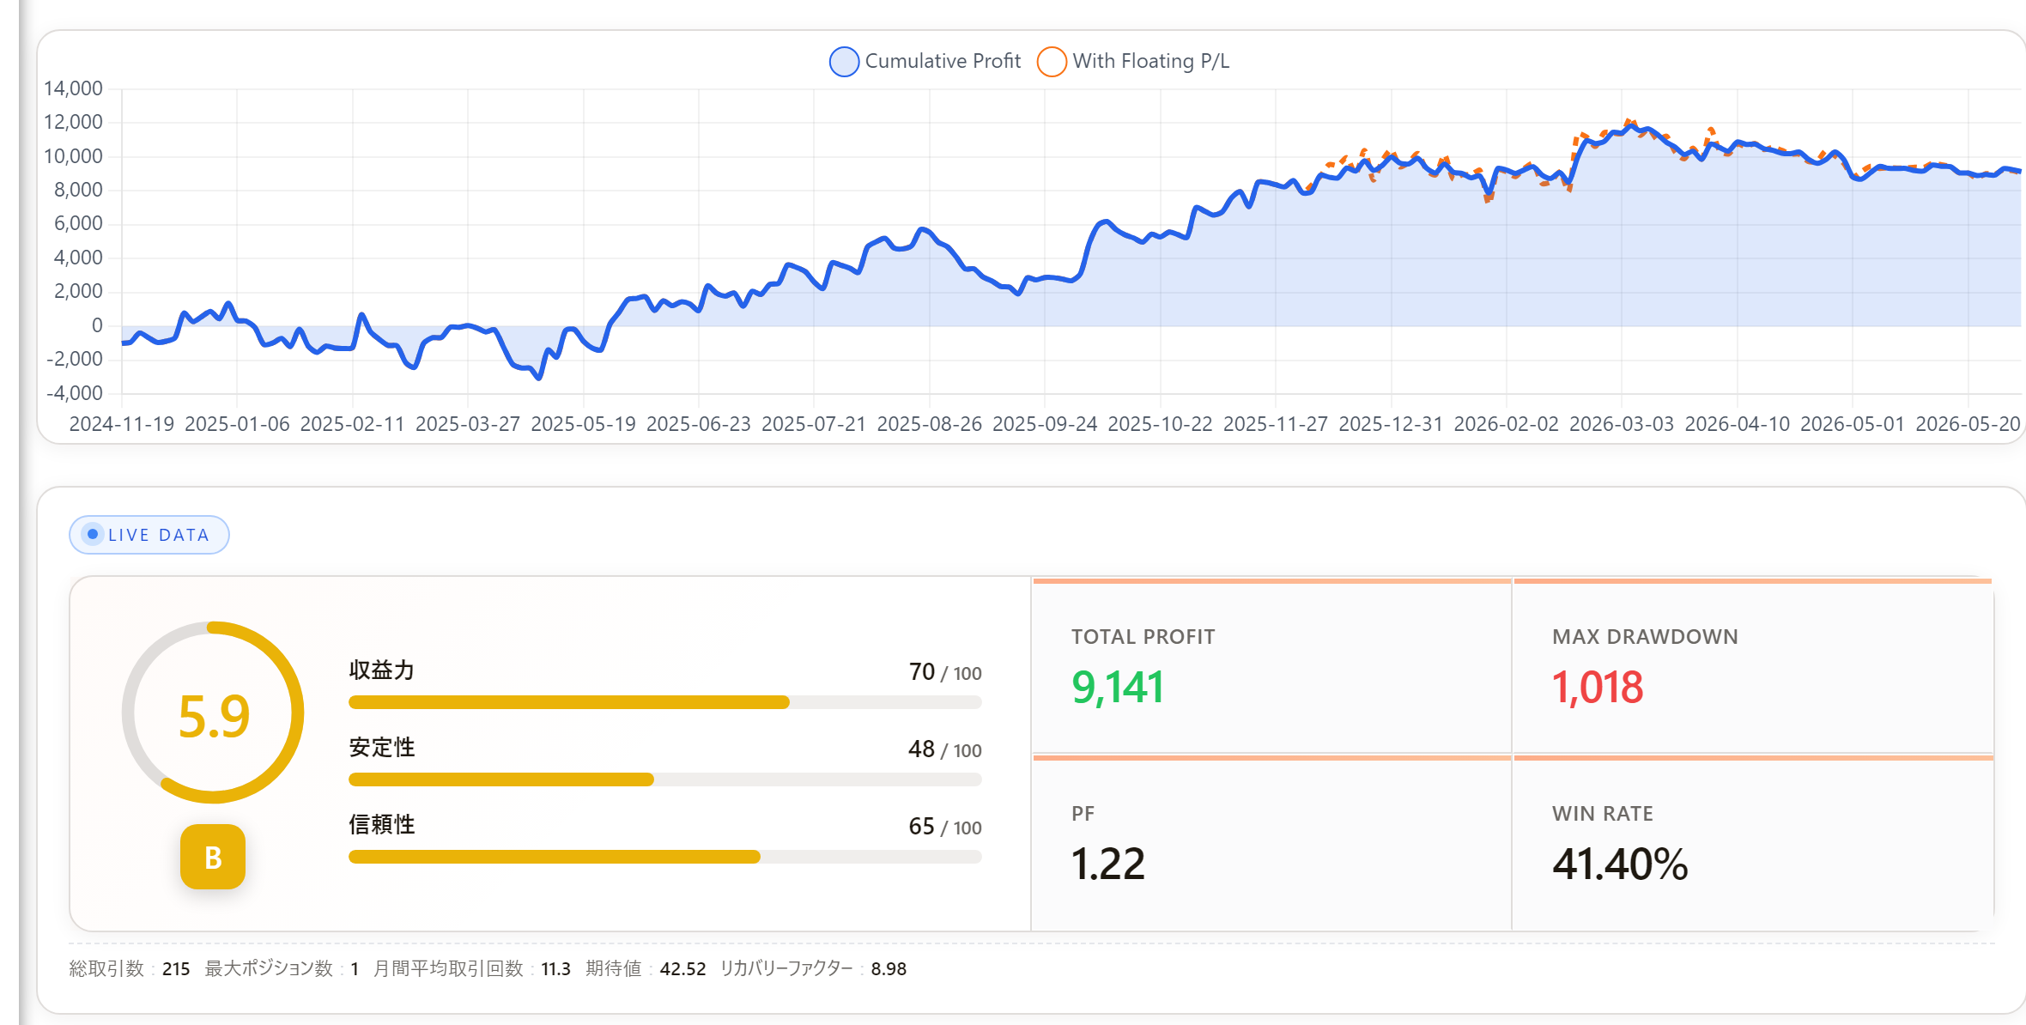Click the 2026-04-10 x-axis date label
This screenshot has width=2026, height=1025.
[x=1738, y=424]
